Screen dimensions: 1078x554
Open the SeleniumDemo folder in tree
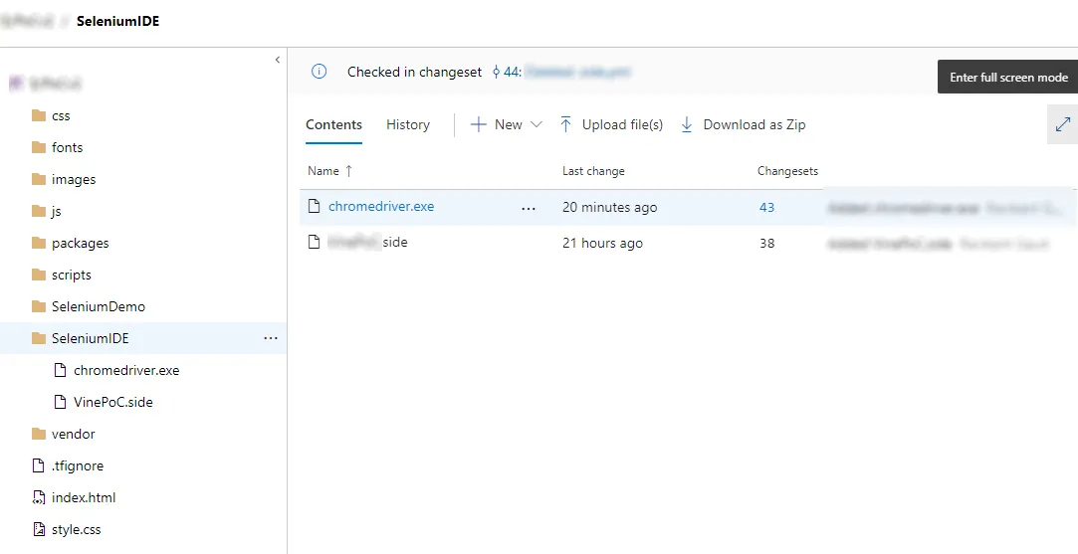click(98, 306)
